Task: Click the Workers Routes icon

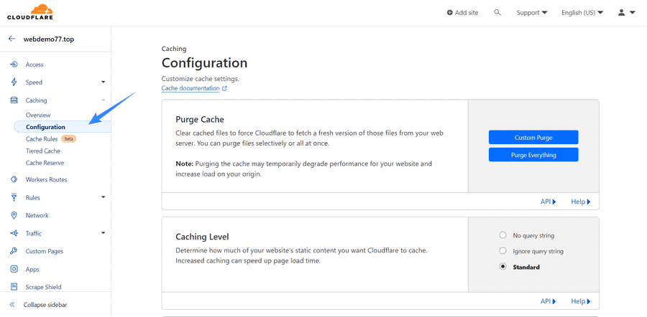Action: [14, 179]
